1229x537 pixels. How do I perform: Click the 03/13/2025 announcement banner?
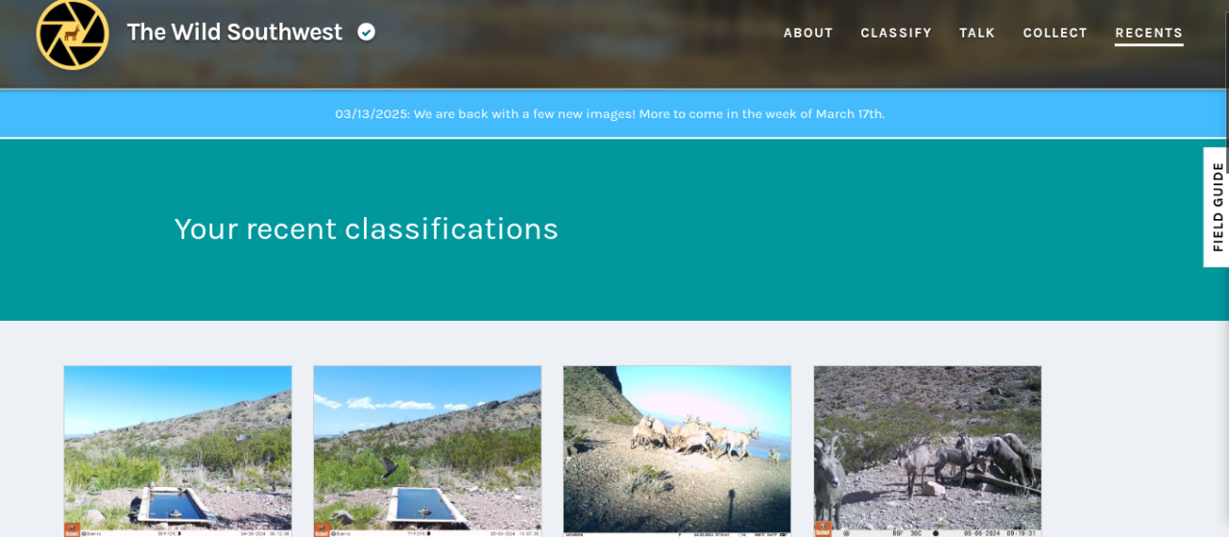coord(610,113)
